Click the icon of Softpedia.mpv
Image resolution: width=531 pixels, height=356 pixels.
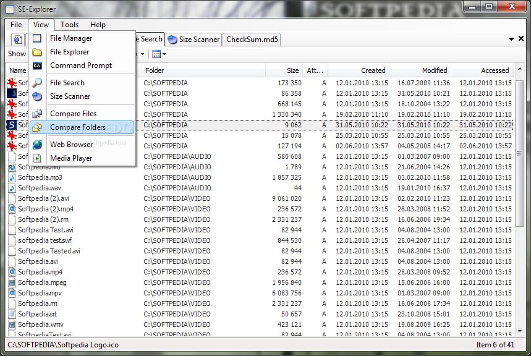12,293
